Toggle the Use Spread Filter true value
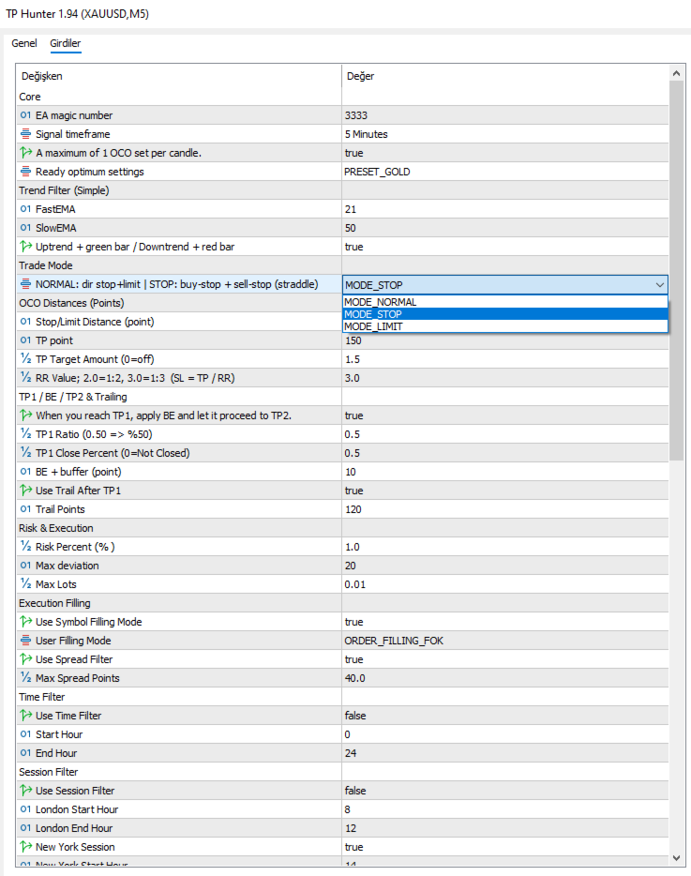 (353, 659)
